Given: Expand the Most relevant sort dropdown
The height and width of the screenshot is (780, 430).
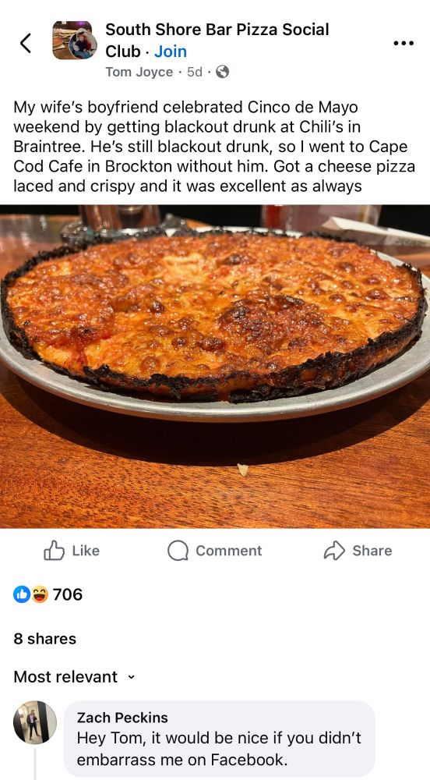Looking at the screenshot, I should click(x=74, y=676).
